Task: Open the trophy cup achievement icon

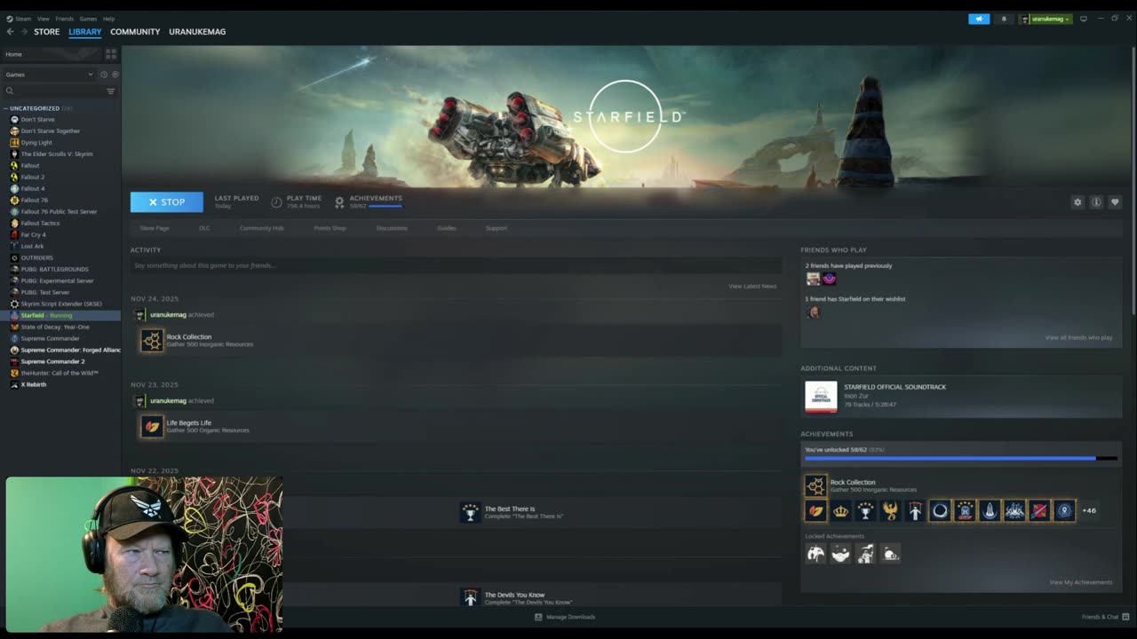Action: point(865,510)
